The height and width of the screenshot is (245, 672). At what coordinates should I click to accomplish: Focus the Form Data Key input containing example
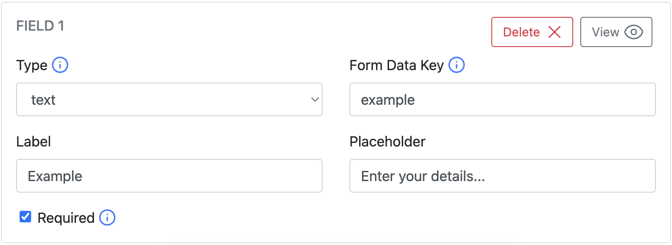[502, 99]
